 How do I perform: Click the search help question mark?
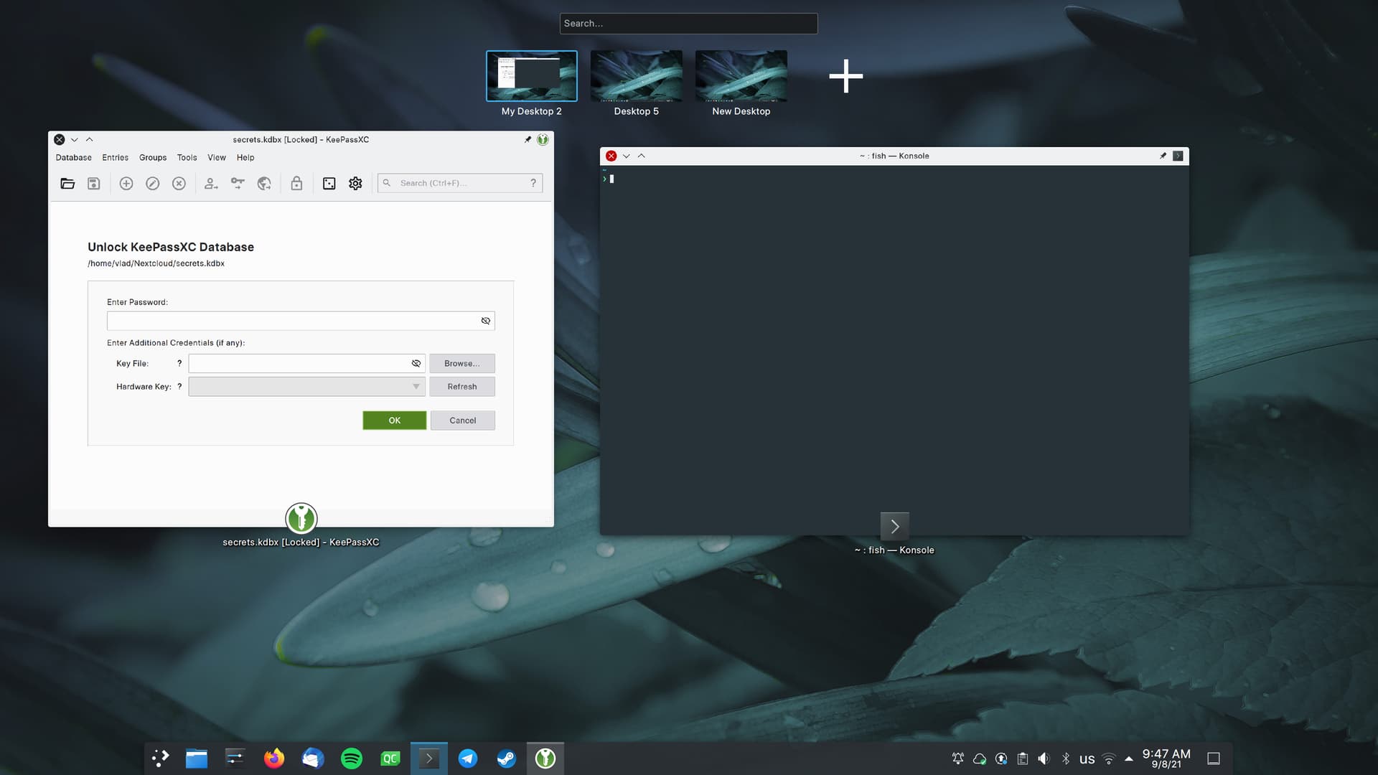(533, 183)
